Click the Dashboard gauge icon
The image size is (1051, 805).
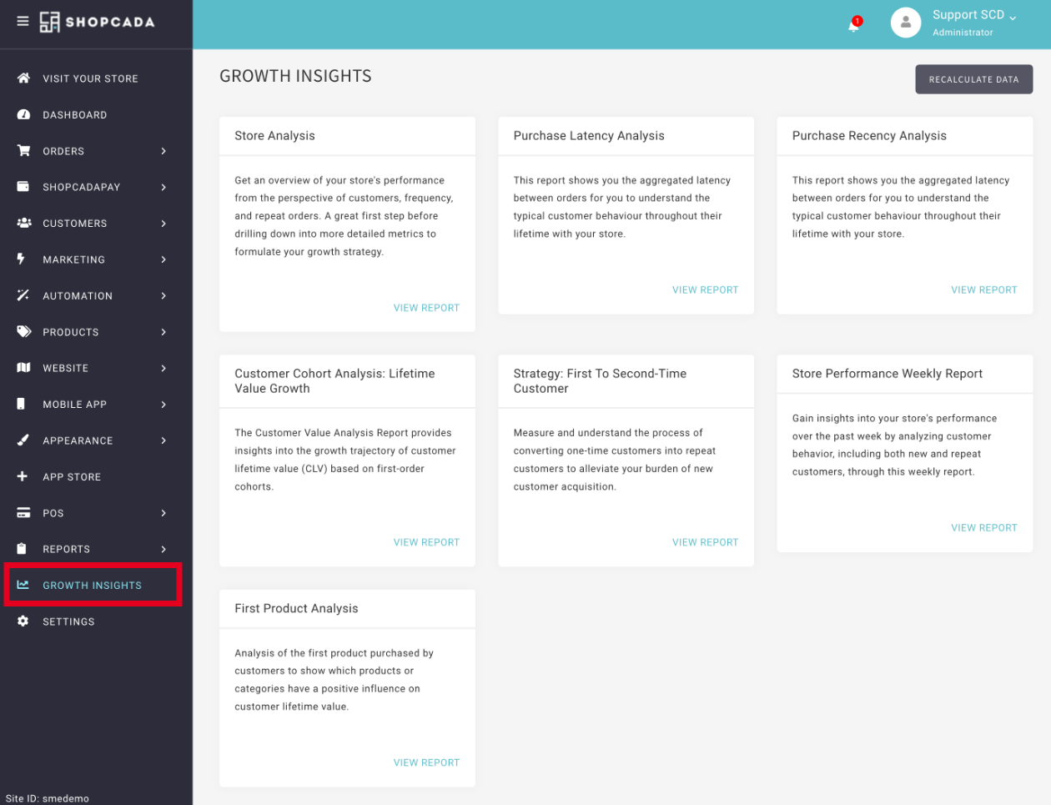23,115
